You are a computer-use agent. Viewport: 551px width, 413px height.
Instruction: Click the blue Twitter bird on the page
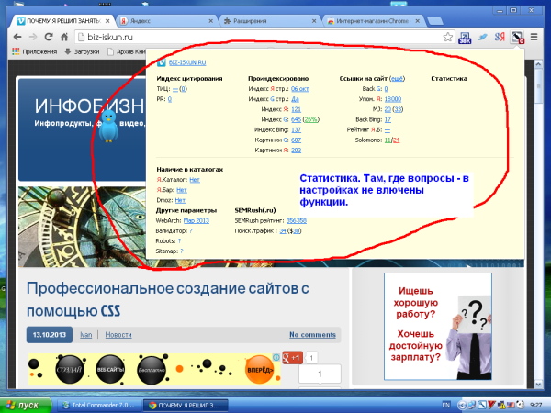pyautogui.click(x=108, y=126)
